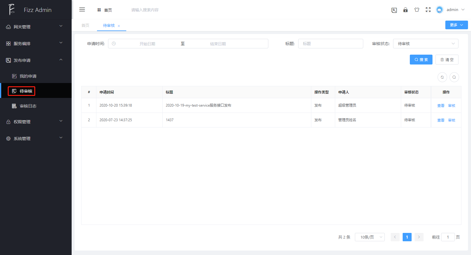Click the lock screen icon

405,10
